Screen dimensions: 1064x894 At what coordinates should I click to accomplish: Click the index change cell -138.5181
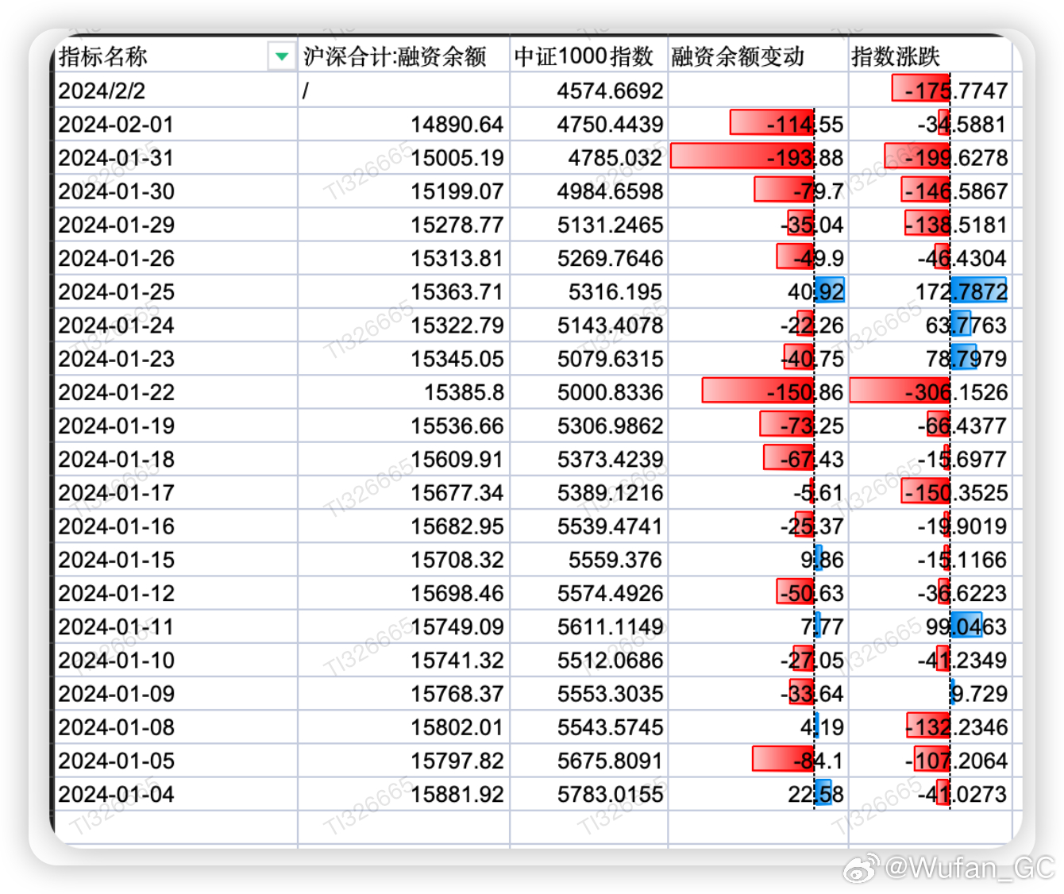(930, 224)
